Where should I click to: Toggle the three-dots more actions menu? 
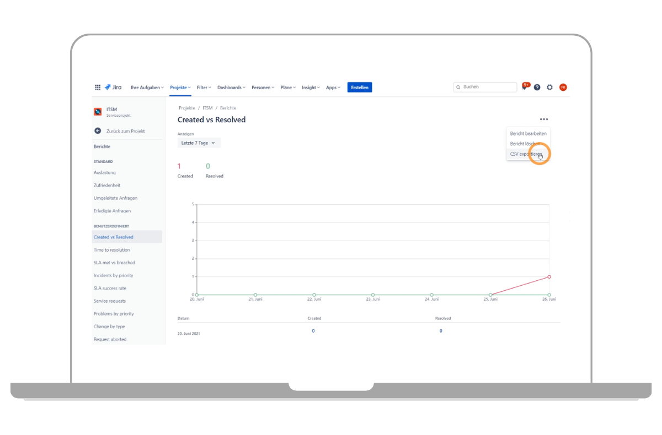pyautogui.click(x=544, y=119)
